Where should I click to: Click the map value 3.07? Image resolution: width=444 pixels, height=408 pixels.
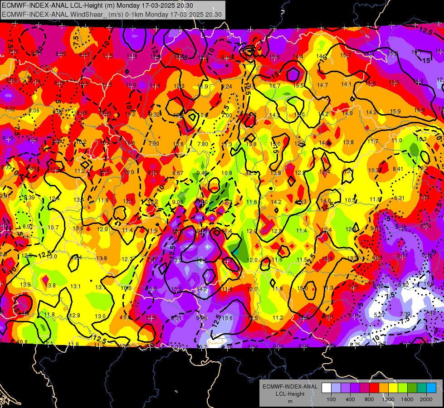pyautogui.click(x=402, y=256)
